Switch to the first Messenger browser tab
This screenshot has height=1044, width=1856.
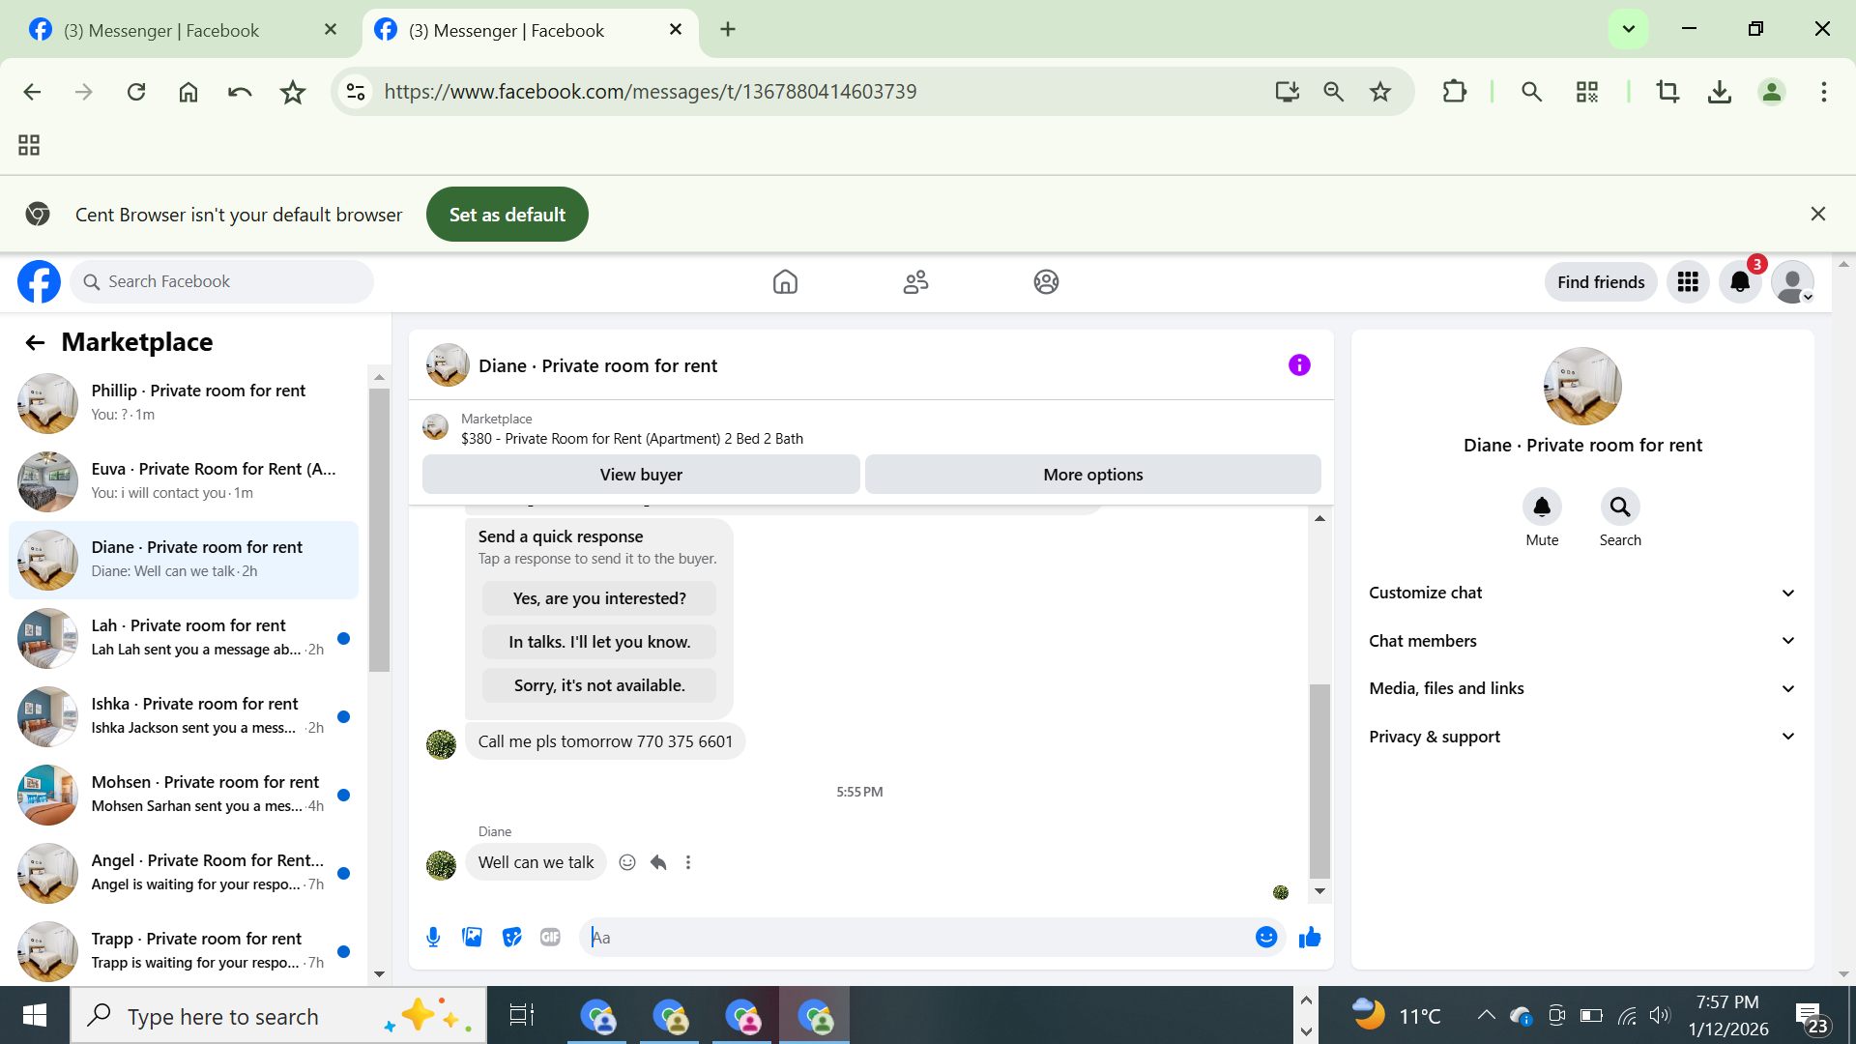tap(161, 30)
